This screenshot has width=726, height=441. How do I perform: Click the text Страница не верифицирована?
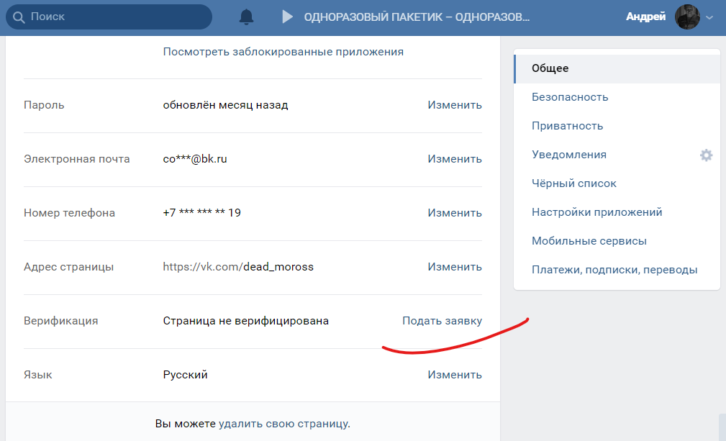pos(246,321)
